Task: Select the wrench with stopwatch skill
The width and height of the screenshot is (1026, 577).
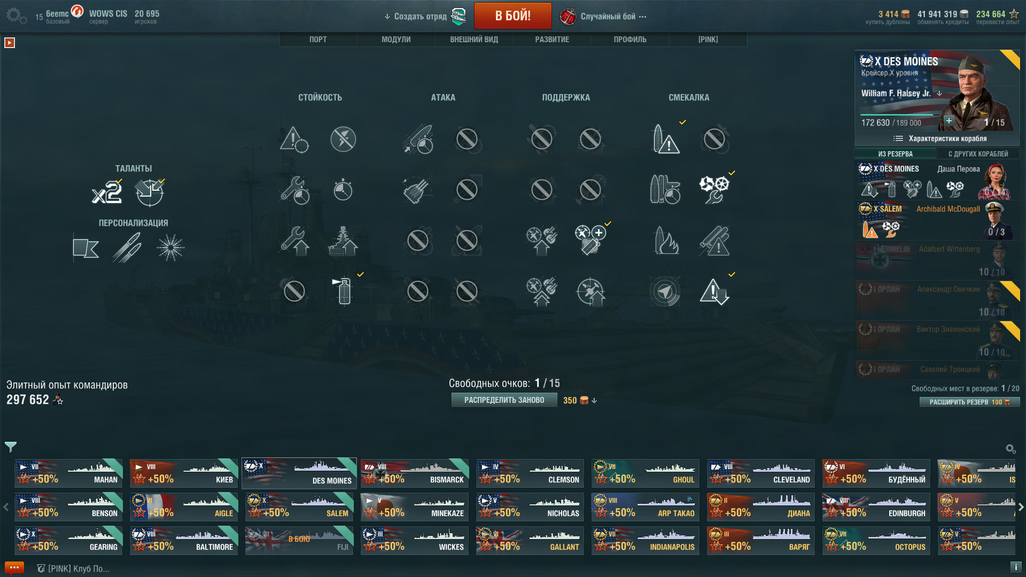Action: point(294,190)
